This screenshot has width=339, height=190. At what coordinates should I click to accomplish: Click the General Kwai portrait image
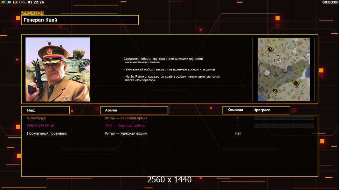[x=58, y=69]
